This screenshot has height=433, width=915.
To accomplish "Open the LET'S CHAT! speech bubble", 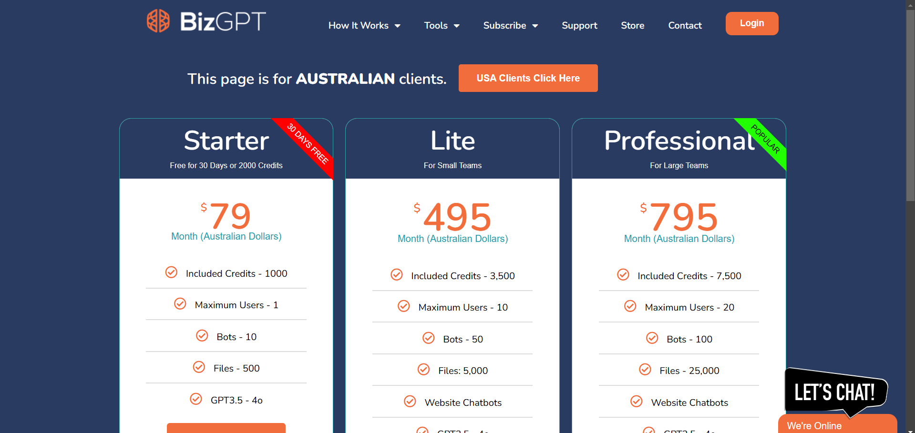I will point(835,391).
